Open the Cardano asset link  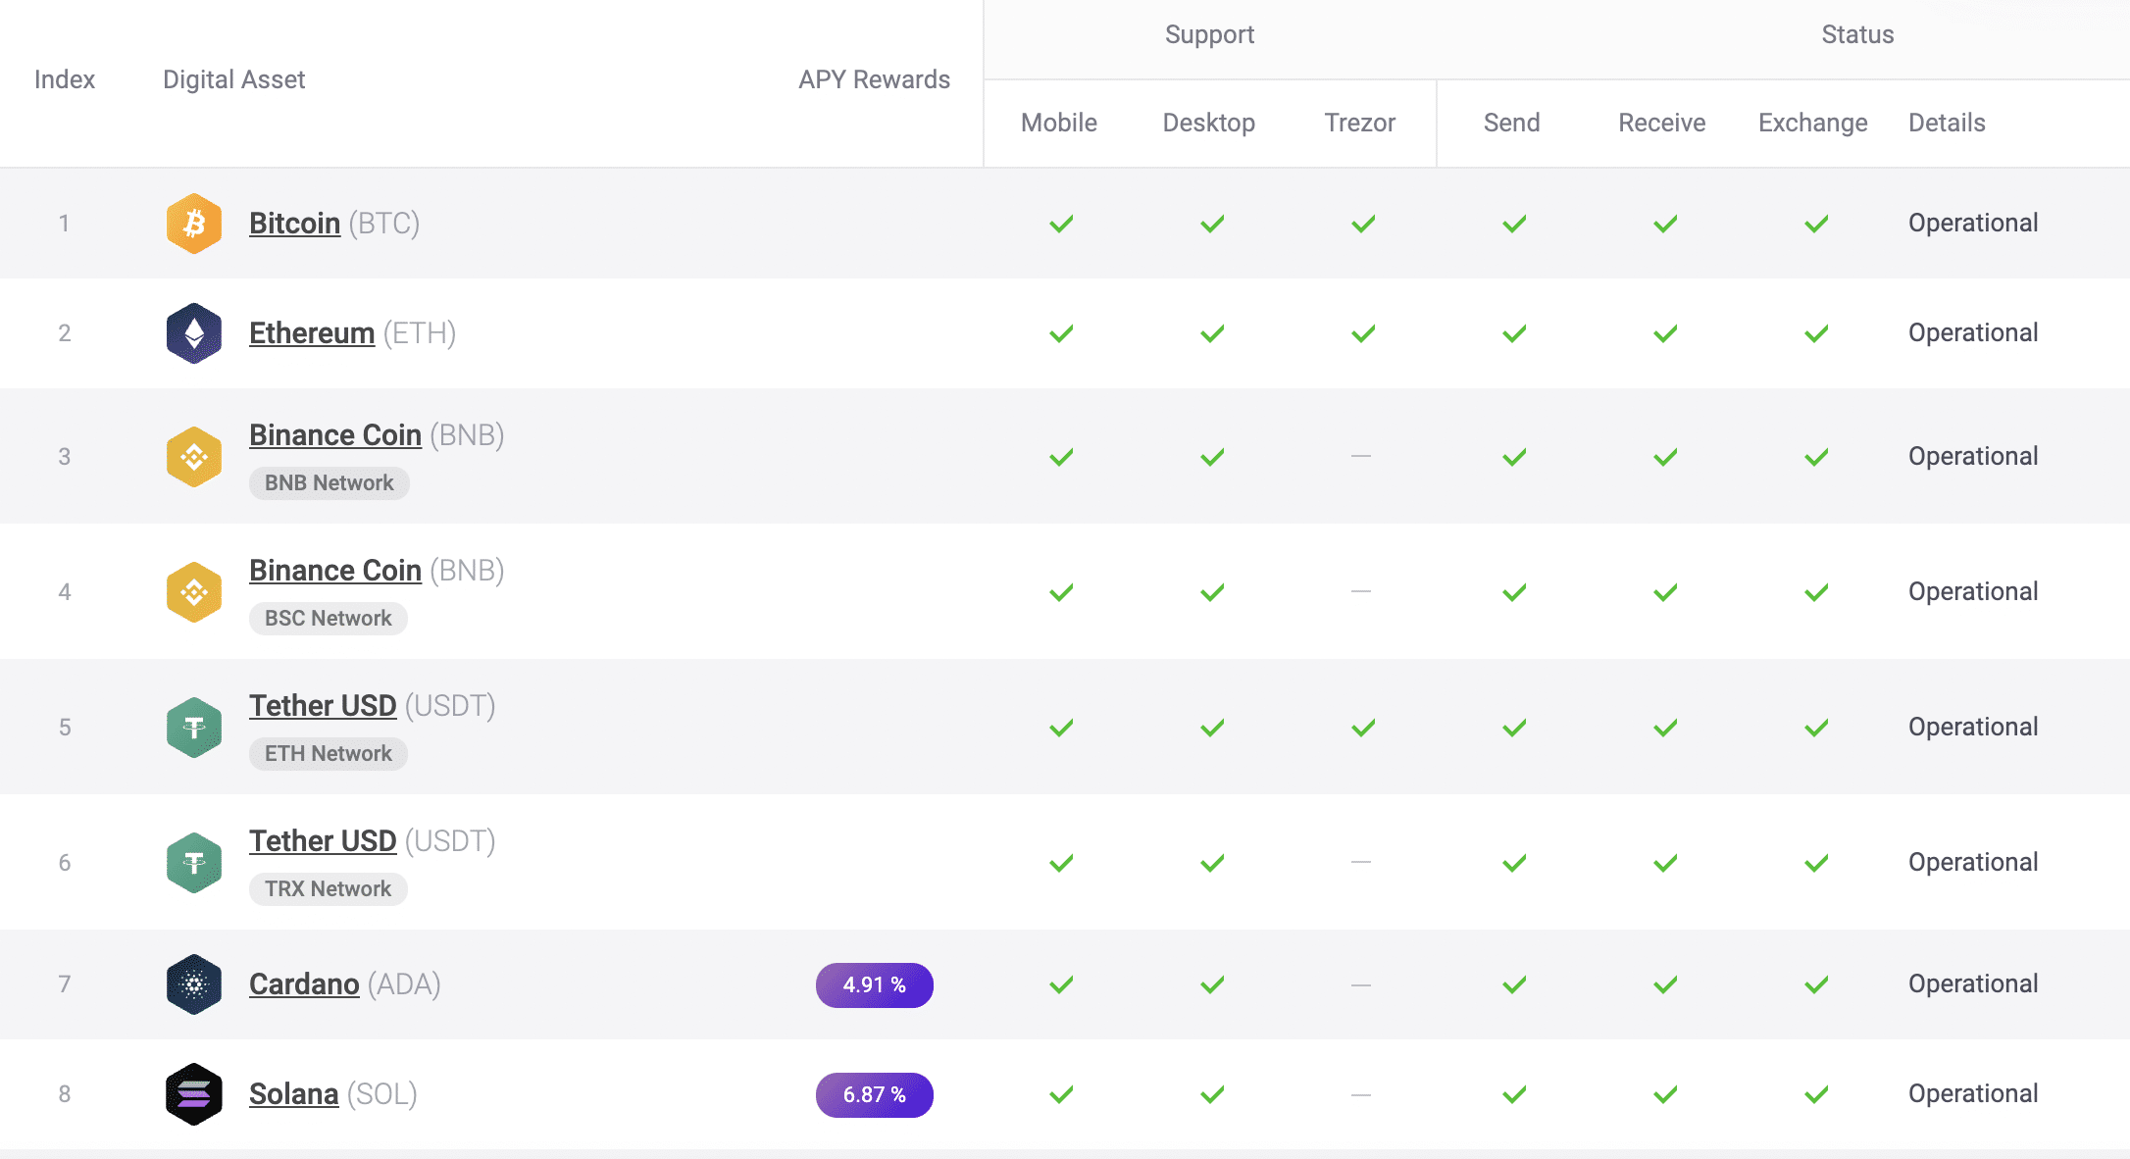click(304, 984)
